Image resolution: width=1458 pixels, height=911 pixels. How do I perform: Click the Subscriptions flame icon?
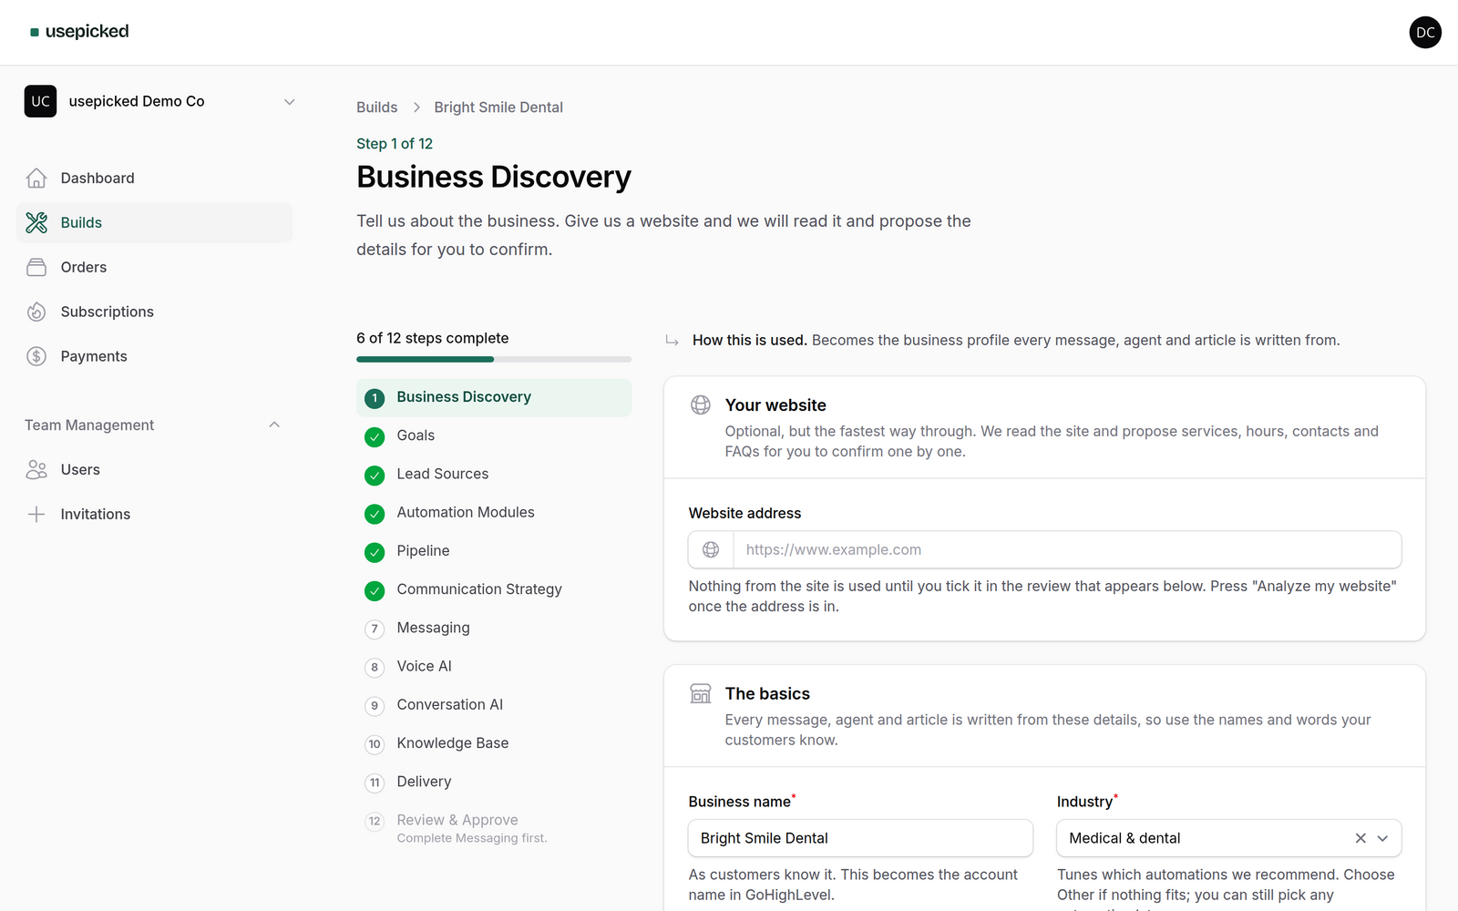(x=36, y=312)
